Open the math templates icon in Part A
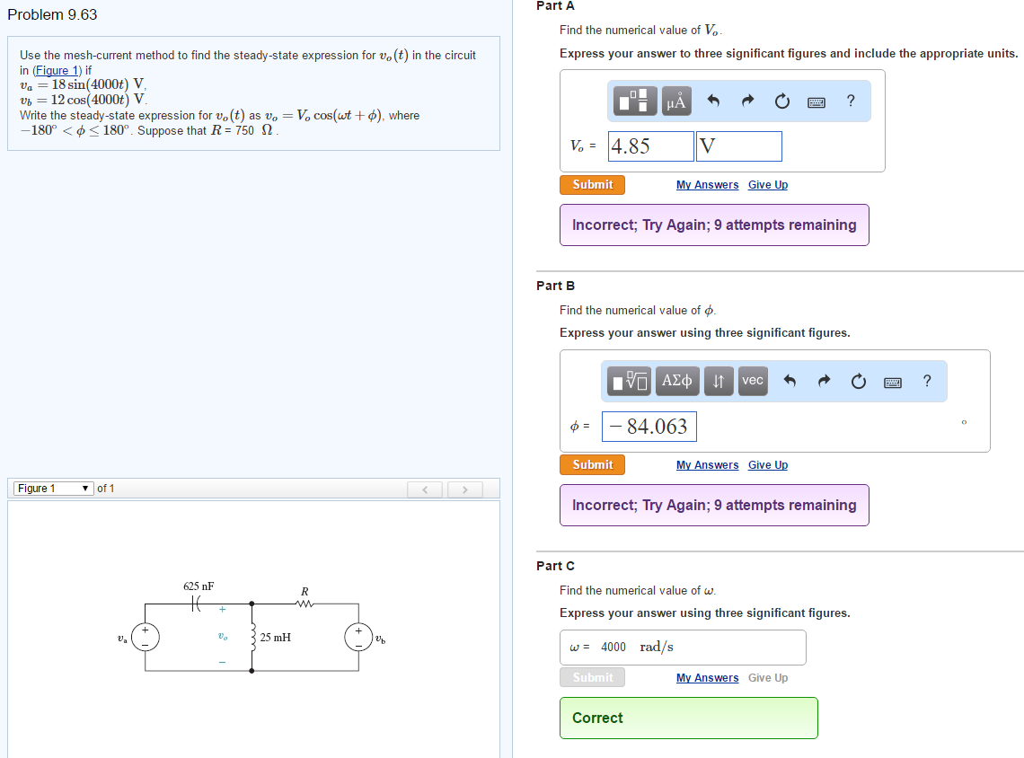Image resolution: width=1024 pixels, height=758 pixels. coord(633,101)
